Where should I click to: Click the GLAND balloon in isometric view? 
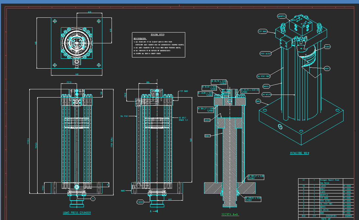[327, 47]
